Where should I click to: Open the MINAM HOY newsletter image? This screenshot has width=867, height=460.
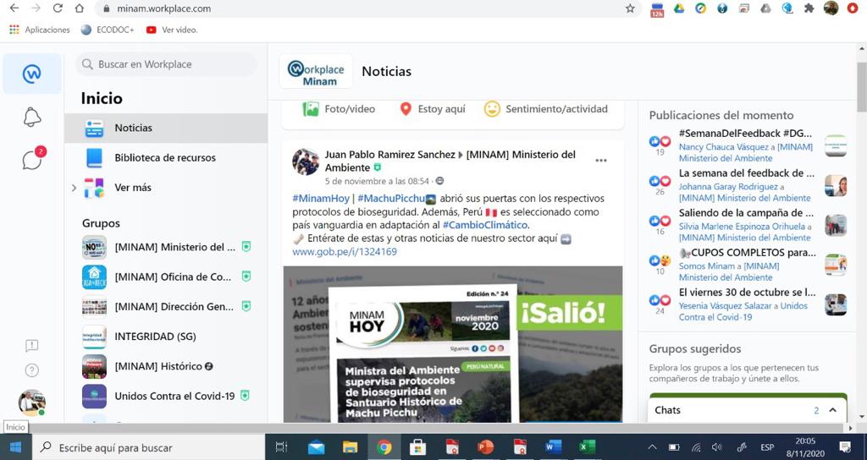click(453, 345)
